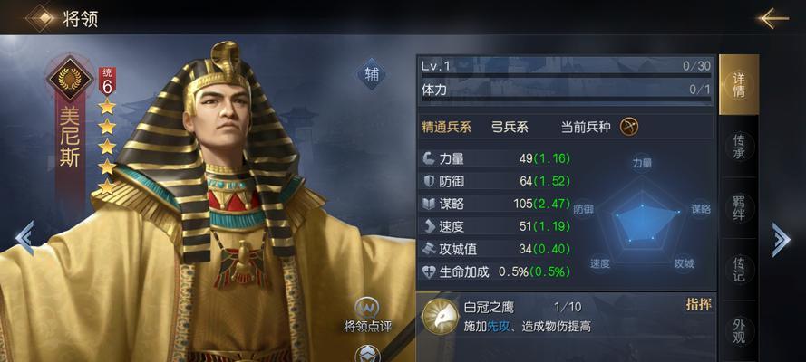Viewport: 806px width, 362px height.
Task: Open the 羁绊 tab
Action: click(739, 207)
